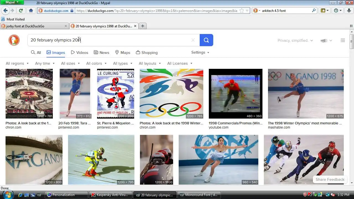The image size is (354, 199).
Task: Open the All types filter
Action: pos(123,63)
